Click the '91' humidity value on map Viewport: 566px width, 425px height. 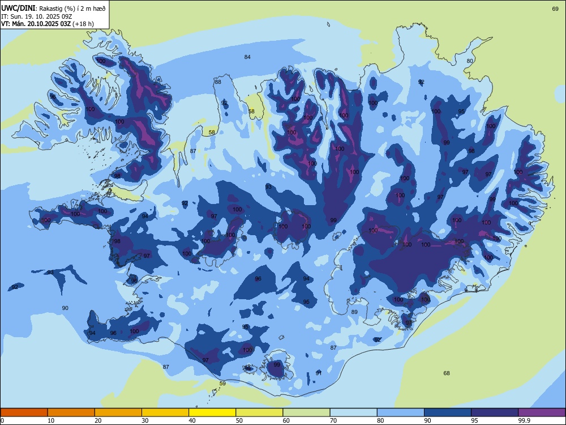coord(318,373)
